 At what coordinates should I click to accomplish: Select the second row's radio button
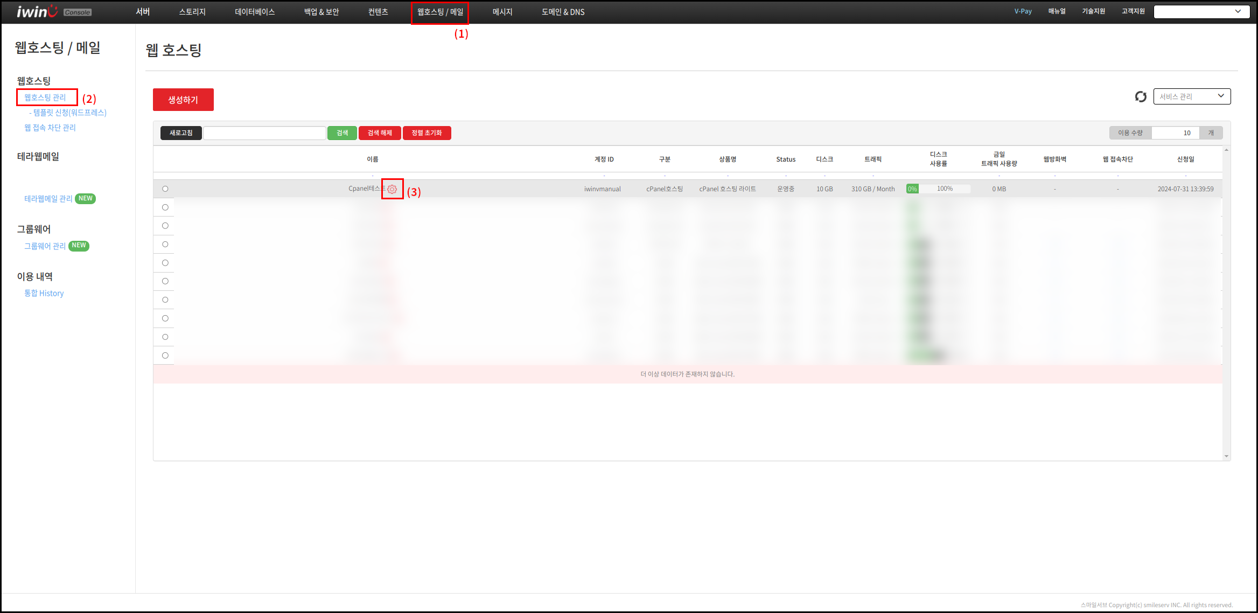coord(165,207)
